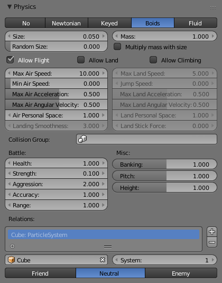
Task: Click the Jump Speed field
Action: pos(165,84)
